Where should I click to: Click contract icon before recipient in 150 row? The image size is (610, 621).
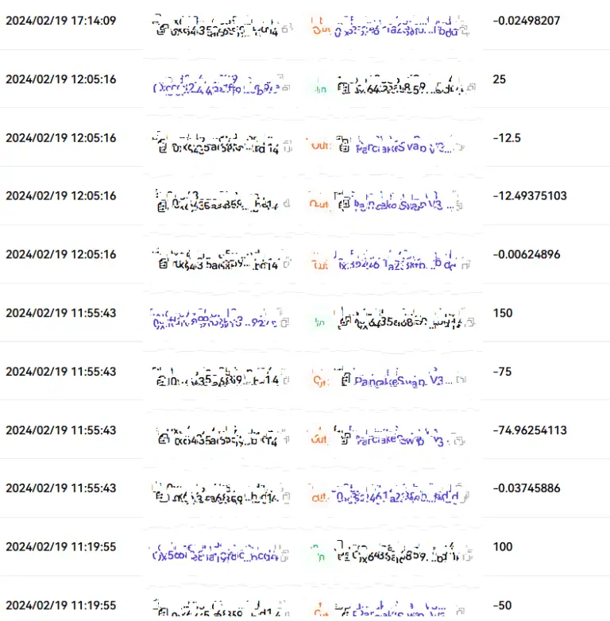345,323
